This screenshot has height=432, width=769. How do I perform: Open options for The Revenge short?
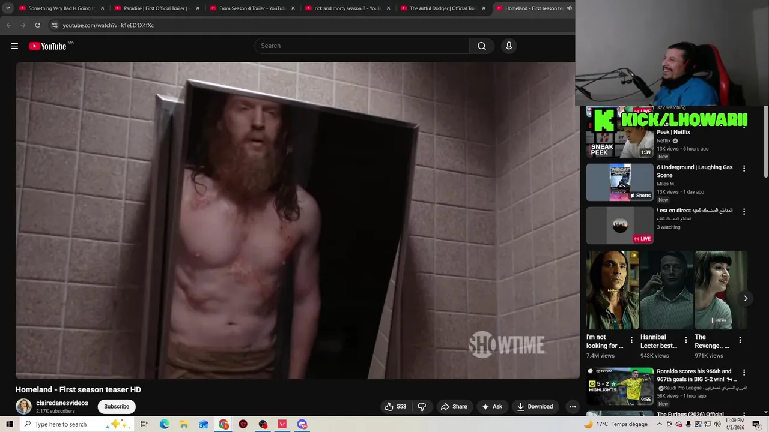coord(740,340)
